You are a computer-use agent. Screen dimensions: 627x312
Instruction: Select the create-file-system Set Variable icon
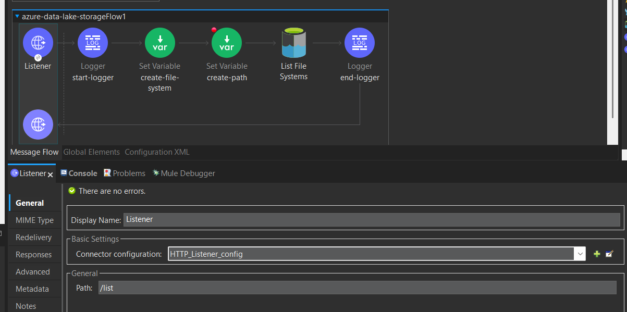pyautogui.click(x=159, y=43)
